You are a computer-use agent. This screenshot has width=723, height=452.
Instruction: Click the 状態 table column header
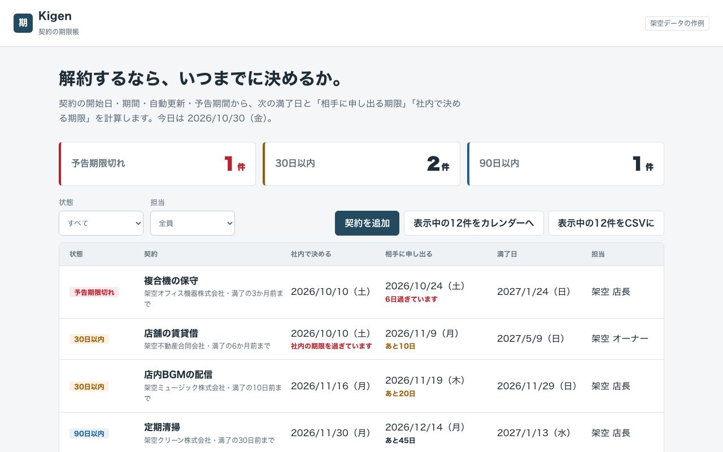coord(76,254)
